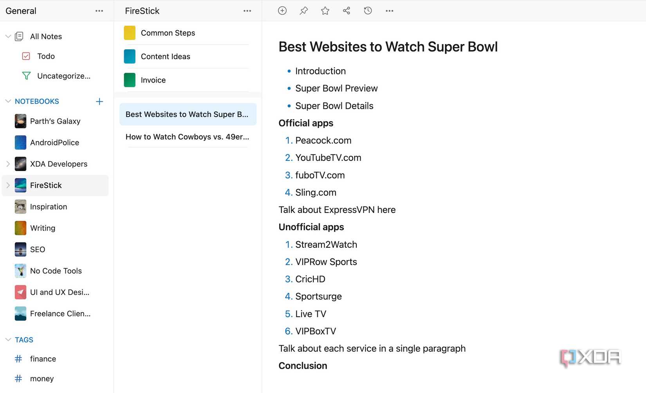Open the Content Ideas sub-notebook
Image resolution: width=646 pixels, height=393 pixels.
(x=165, y=56)
